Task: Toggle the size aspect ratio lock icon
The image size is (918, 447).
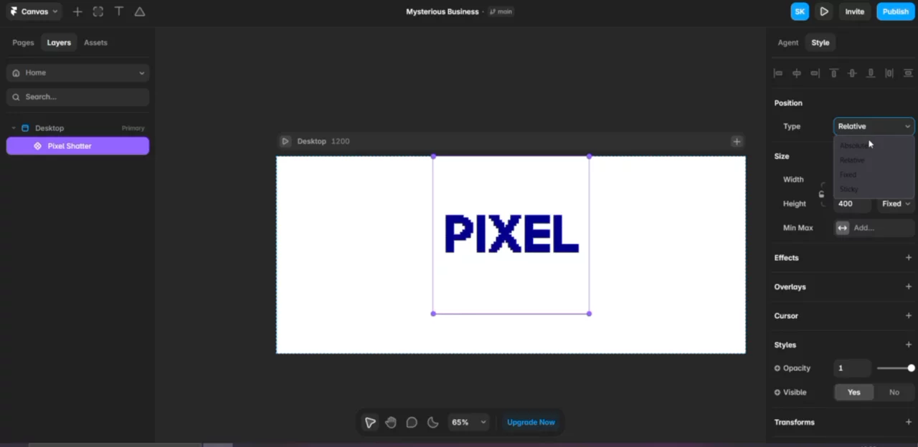Action: (821, 193)
